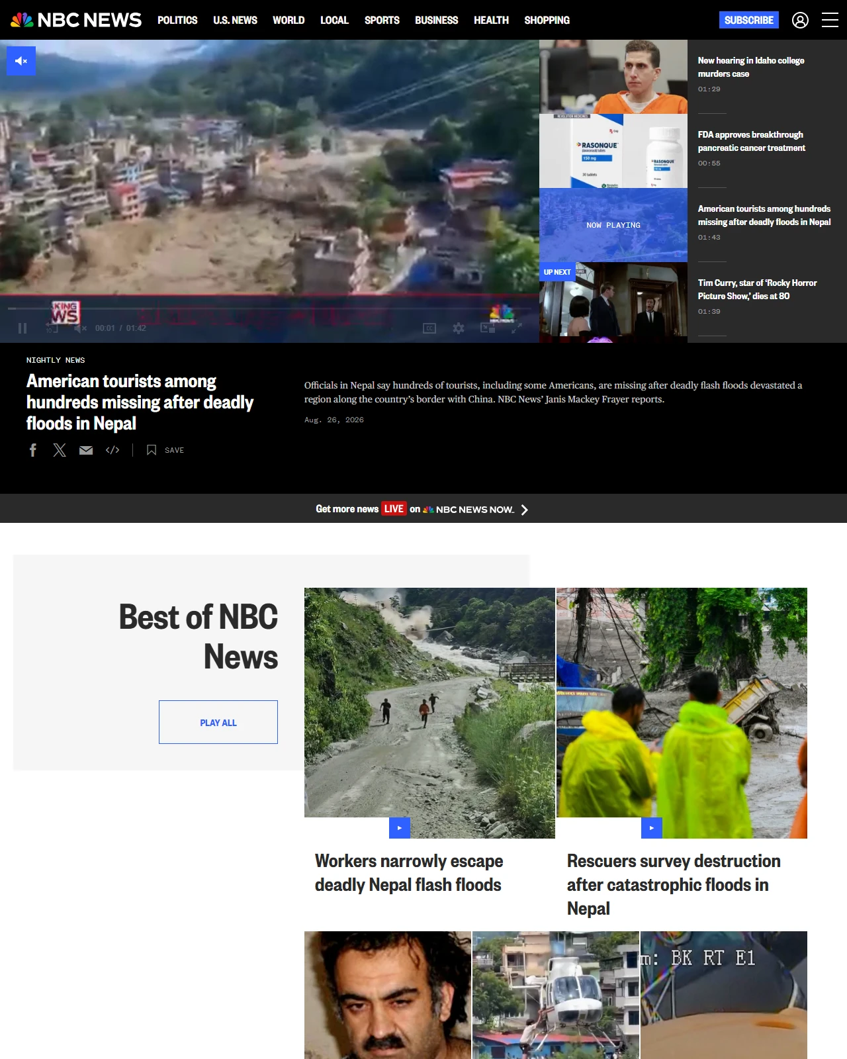The image size is (847, 1059).
Task: Play the workers escaping flood video thumbnail
Action: click(429, 713)
